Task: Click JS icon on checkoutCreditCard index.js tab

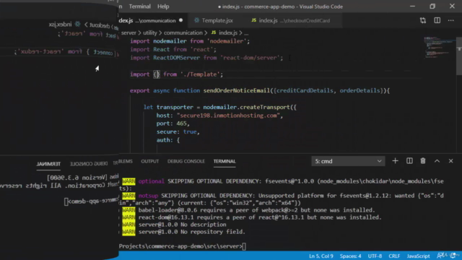Action: point(253,20)
